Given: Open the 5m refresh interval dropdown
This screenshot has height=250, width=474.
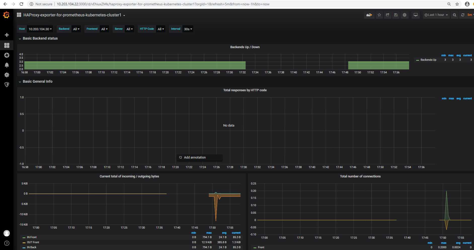Looking at the screenshot, I should pos(470,15).
